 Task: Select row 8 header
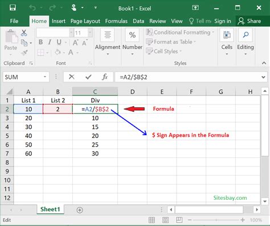(x=7, y=162)
